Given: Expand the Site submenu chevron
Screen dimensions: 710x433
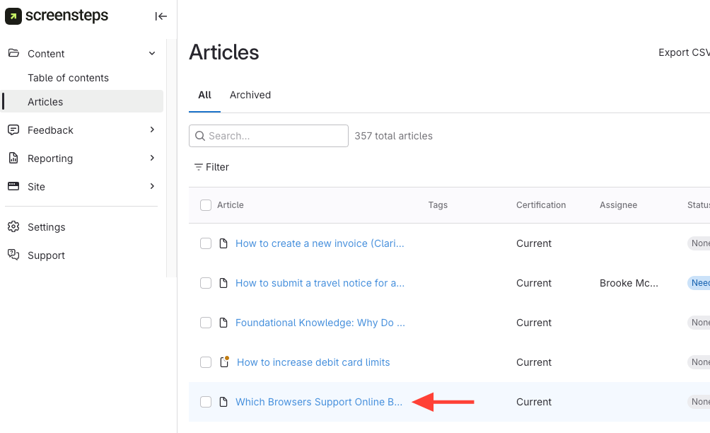Looking at the screenshot, I should coord(152,187).
